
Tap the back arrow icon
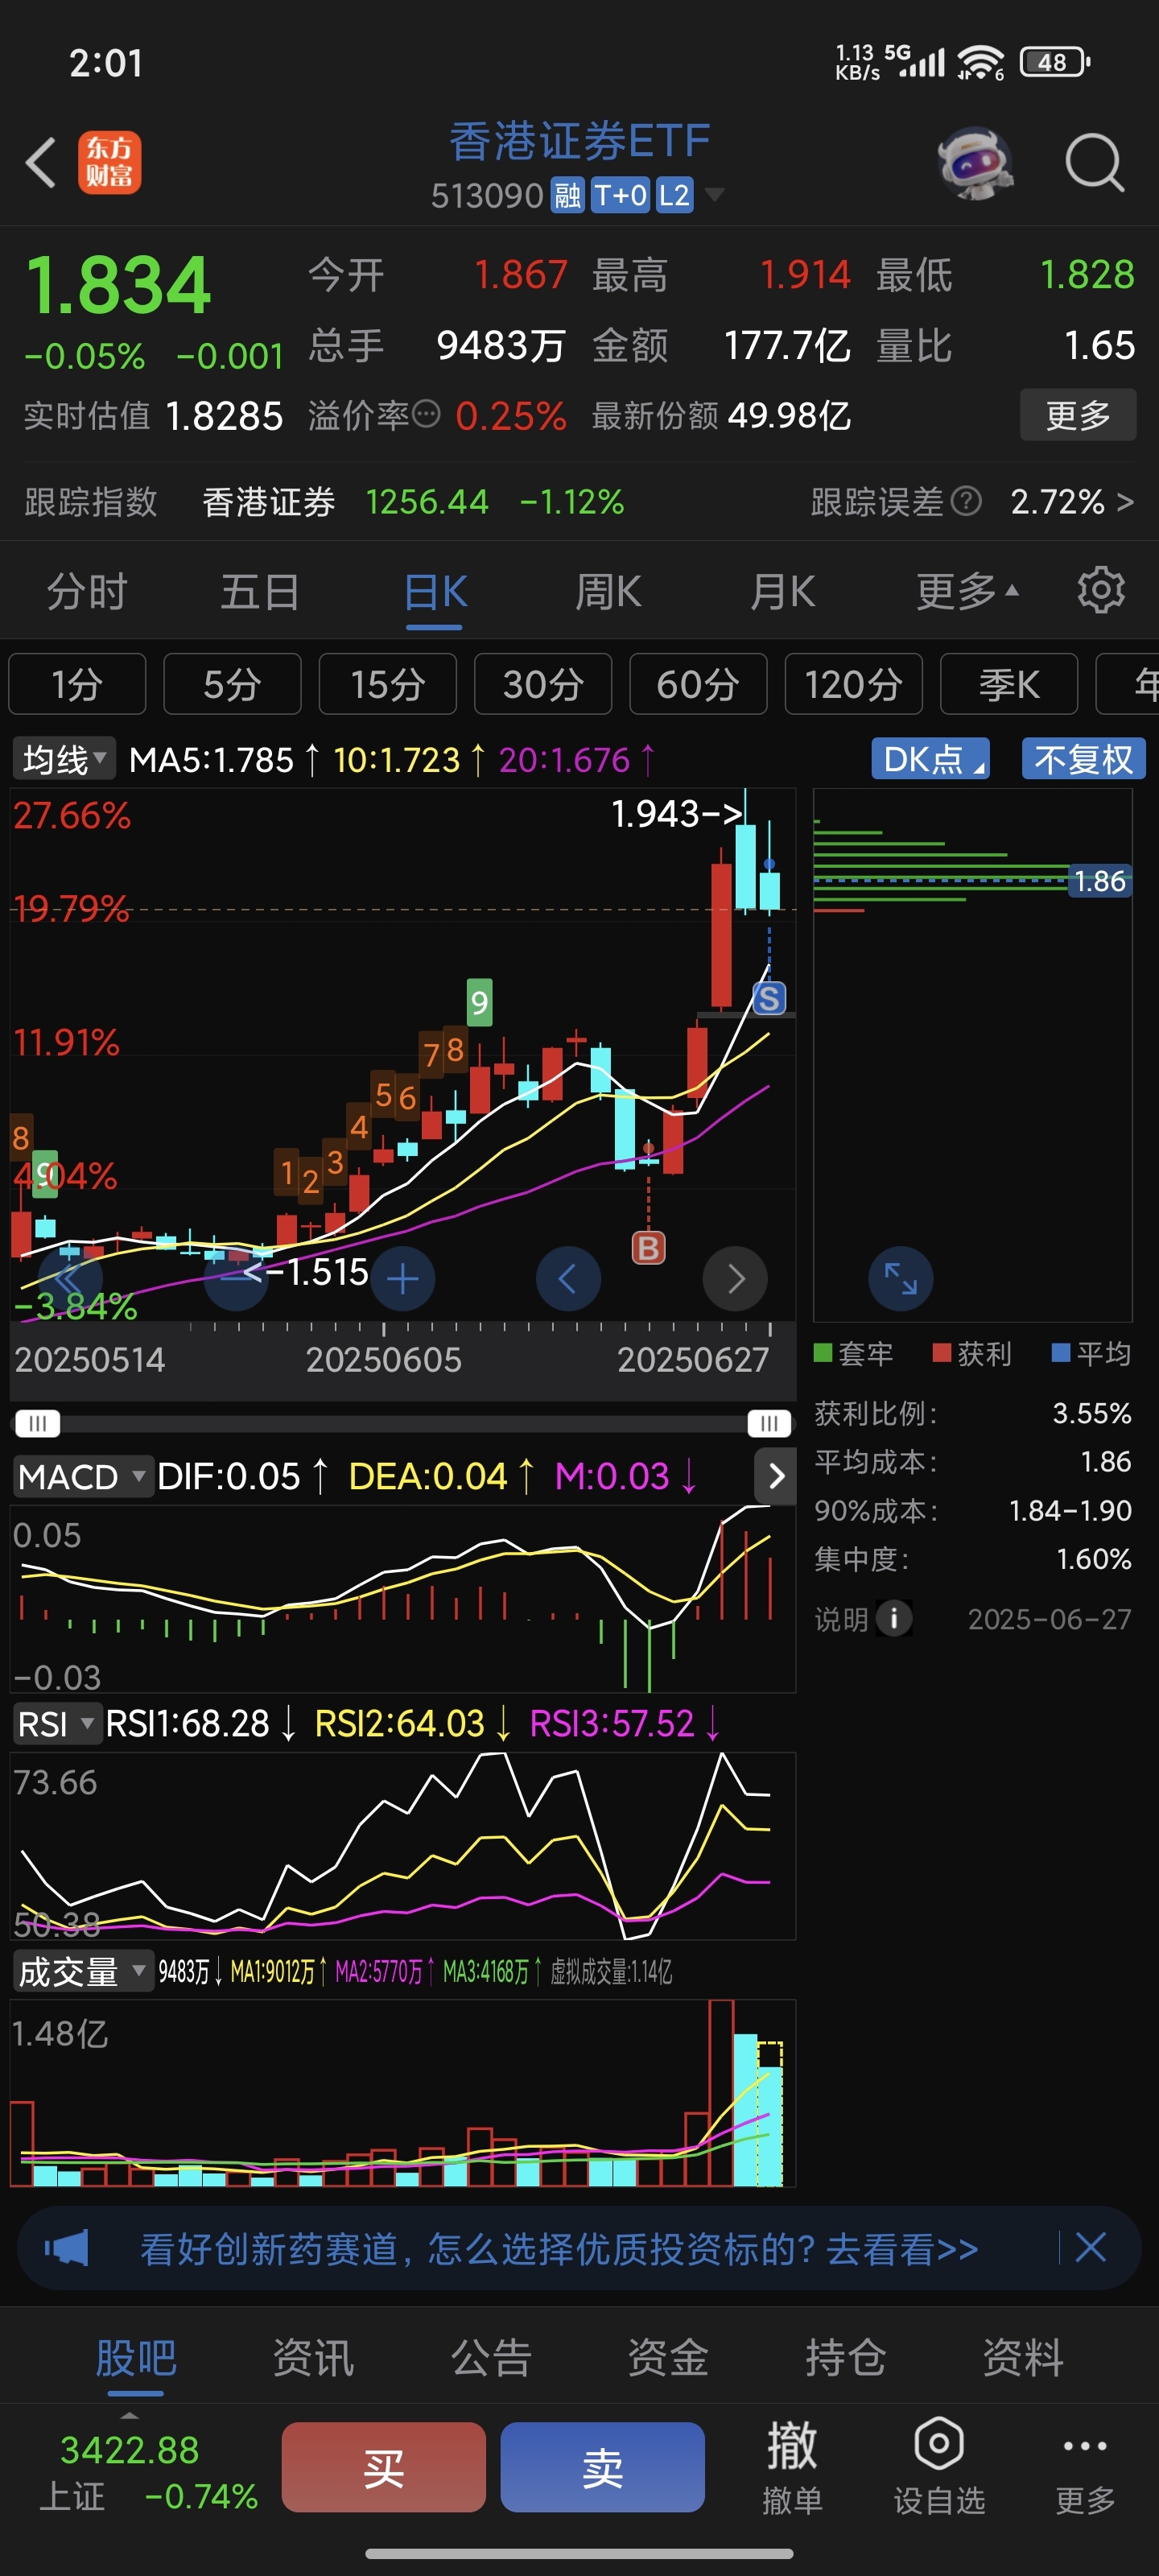pos(41,162)
